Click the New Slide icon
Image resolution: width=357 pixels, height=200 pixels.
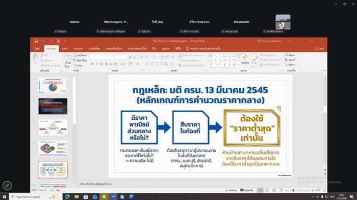[68, 57]
